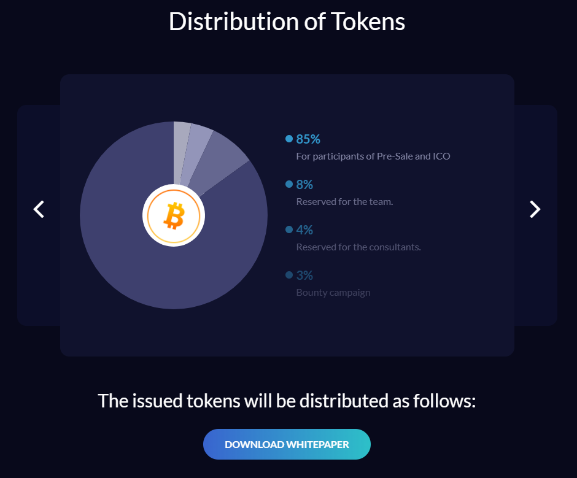Select the blue dot beside 4%
Viewport: 577px width, 478px height.
289,229
